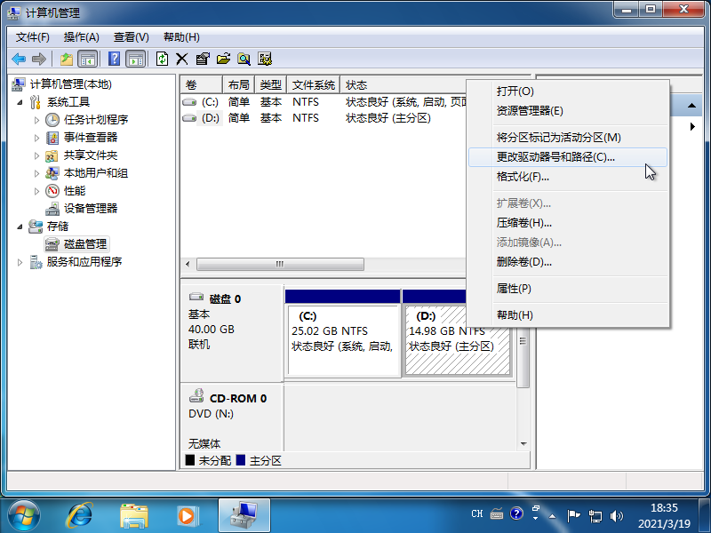Sort by the 状态 column header
The image size is (711, 533).
[x=403, y=85]
